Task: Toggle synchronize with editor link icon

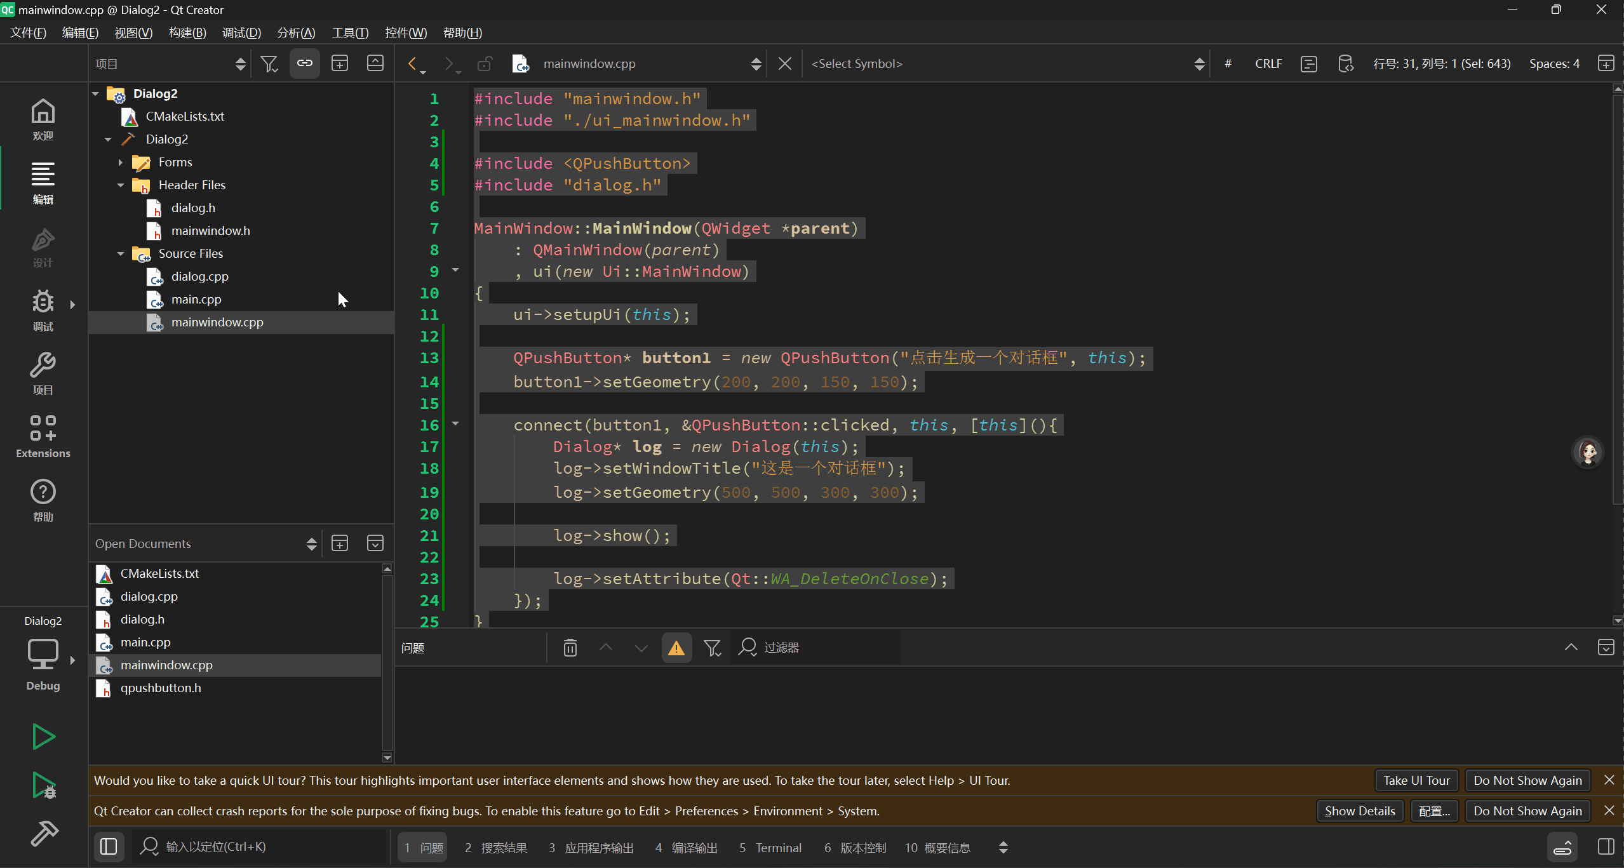Action: click(305, 63)
